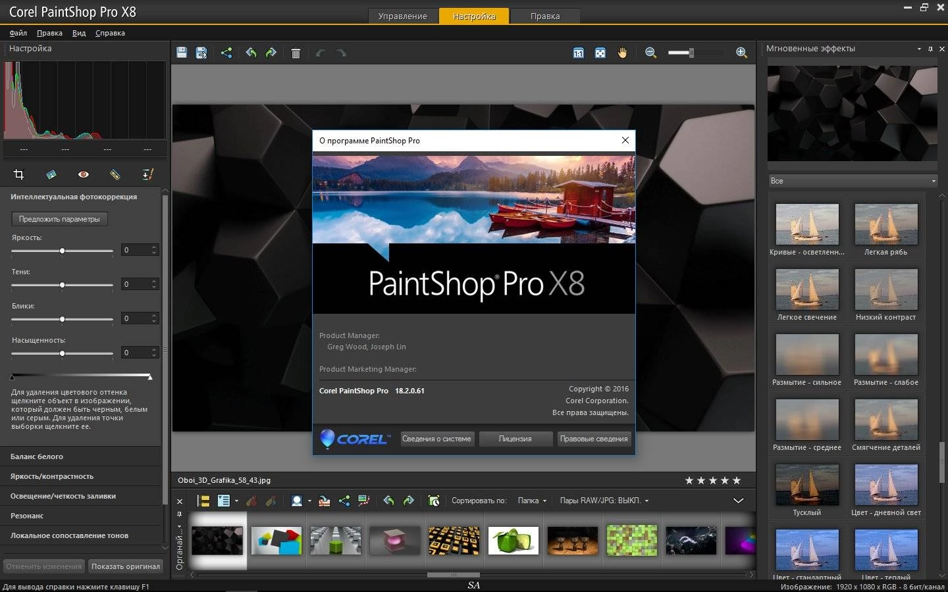Select the Clone brush tool icon
Viewport: 948px width, 592px height.
tap(147, 174)
